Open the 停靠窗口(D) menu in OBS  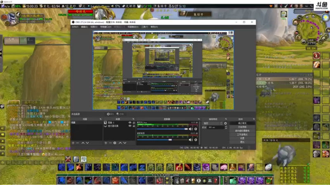tap(106, 27)
